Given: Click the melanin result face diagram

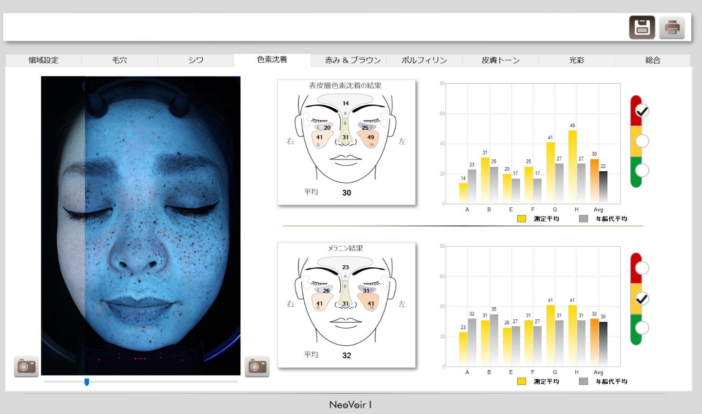Looking at the screenshot, I should point(347,305).
